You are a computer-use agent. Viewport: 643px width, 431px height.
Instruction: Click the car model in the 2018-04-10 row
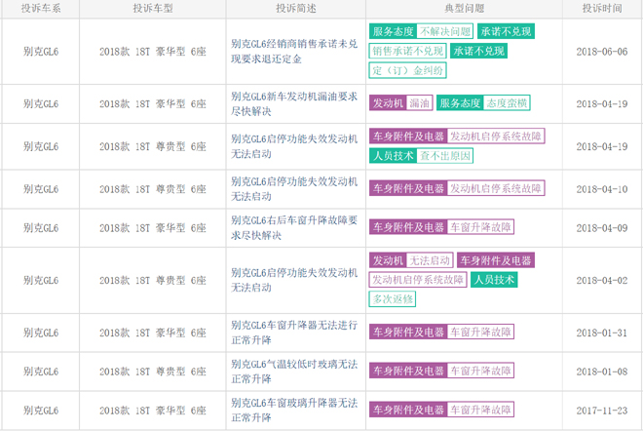click(153, 189)
